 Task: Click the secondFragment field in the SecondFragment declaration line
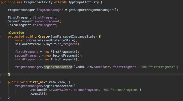(47, 21)
